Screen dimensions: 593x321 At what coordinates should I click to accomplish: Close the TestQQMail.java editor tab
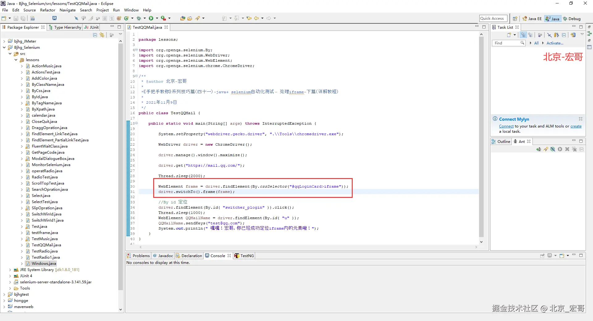166,27
